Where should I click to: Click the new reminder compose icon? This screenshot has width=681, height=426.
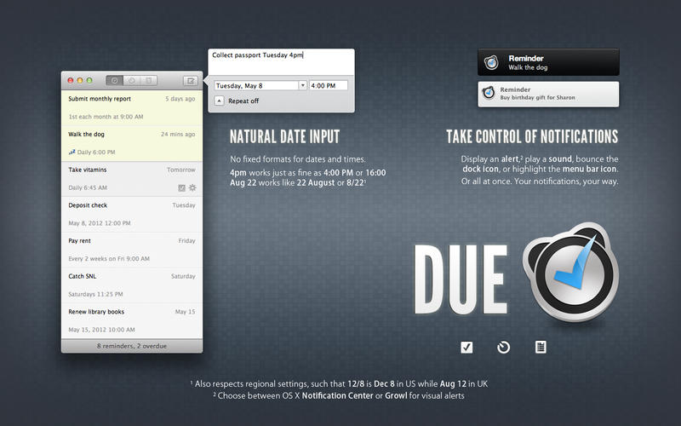[x=190, y=80]
